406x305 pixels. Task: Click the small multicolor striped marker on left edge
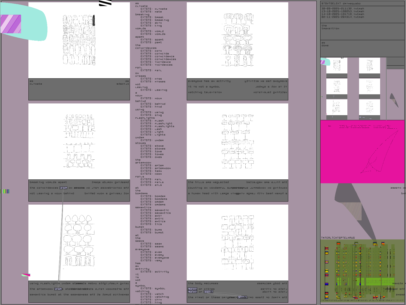pyautogui.click(x=6, y=191)
